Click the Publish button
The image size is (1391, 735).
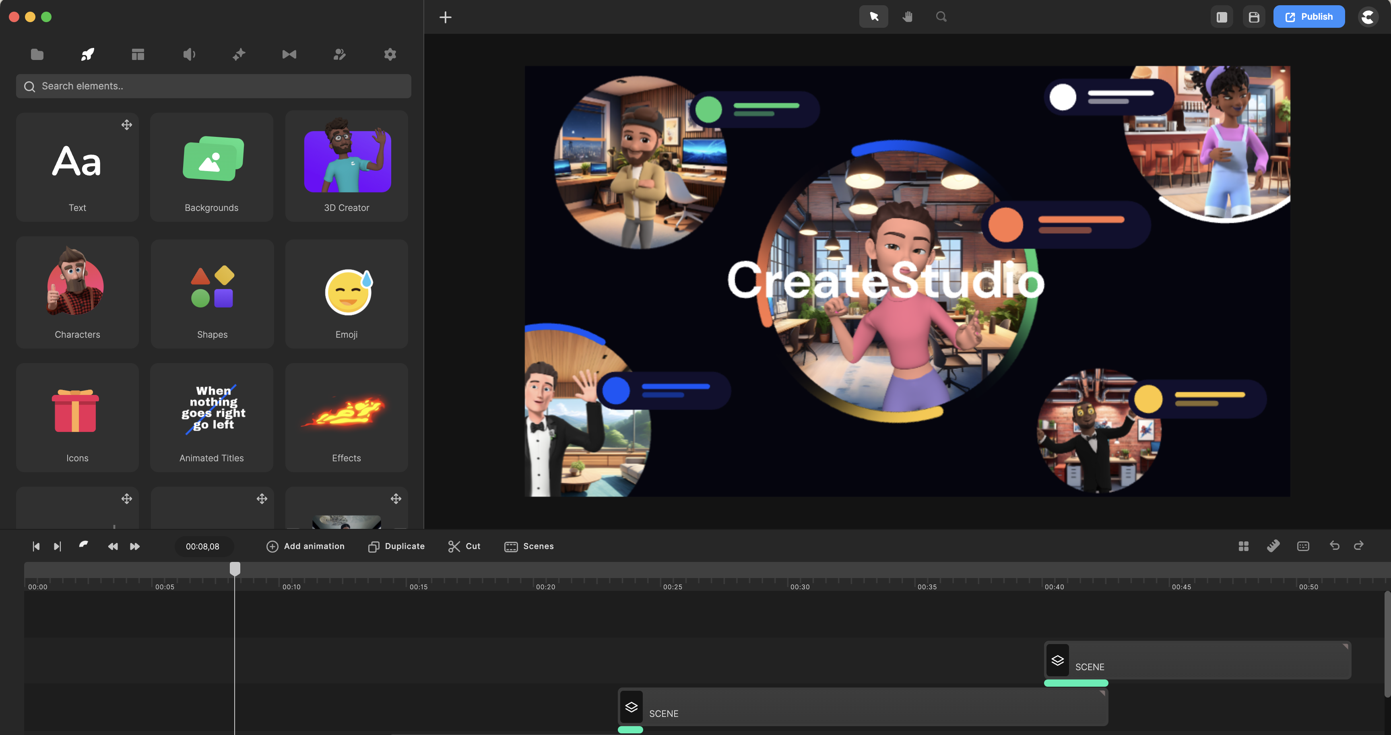tap(1309, 17)
